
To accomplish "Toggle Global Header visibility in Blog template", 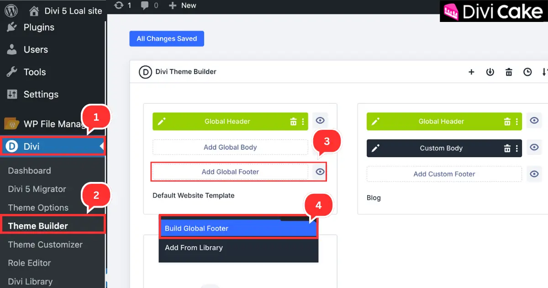I will (534, 121).
